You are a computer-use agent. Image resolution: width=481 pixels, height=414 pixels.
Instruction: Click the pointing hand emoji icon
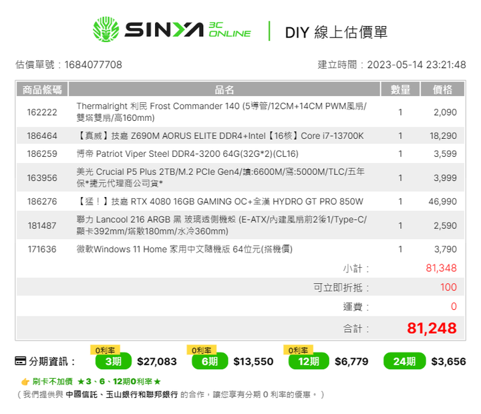(x=25, y=382)
